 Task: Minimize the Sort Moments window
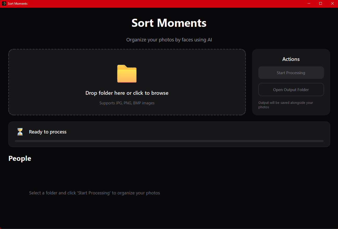coord(309,3)
